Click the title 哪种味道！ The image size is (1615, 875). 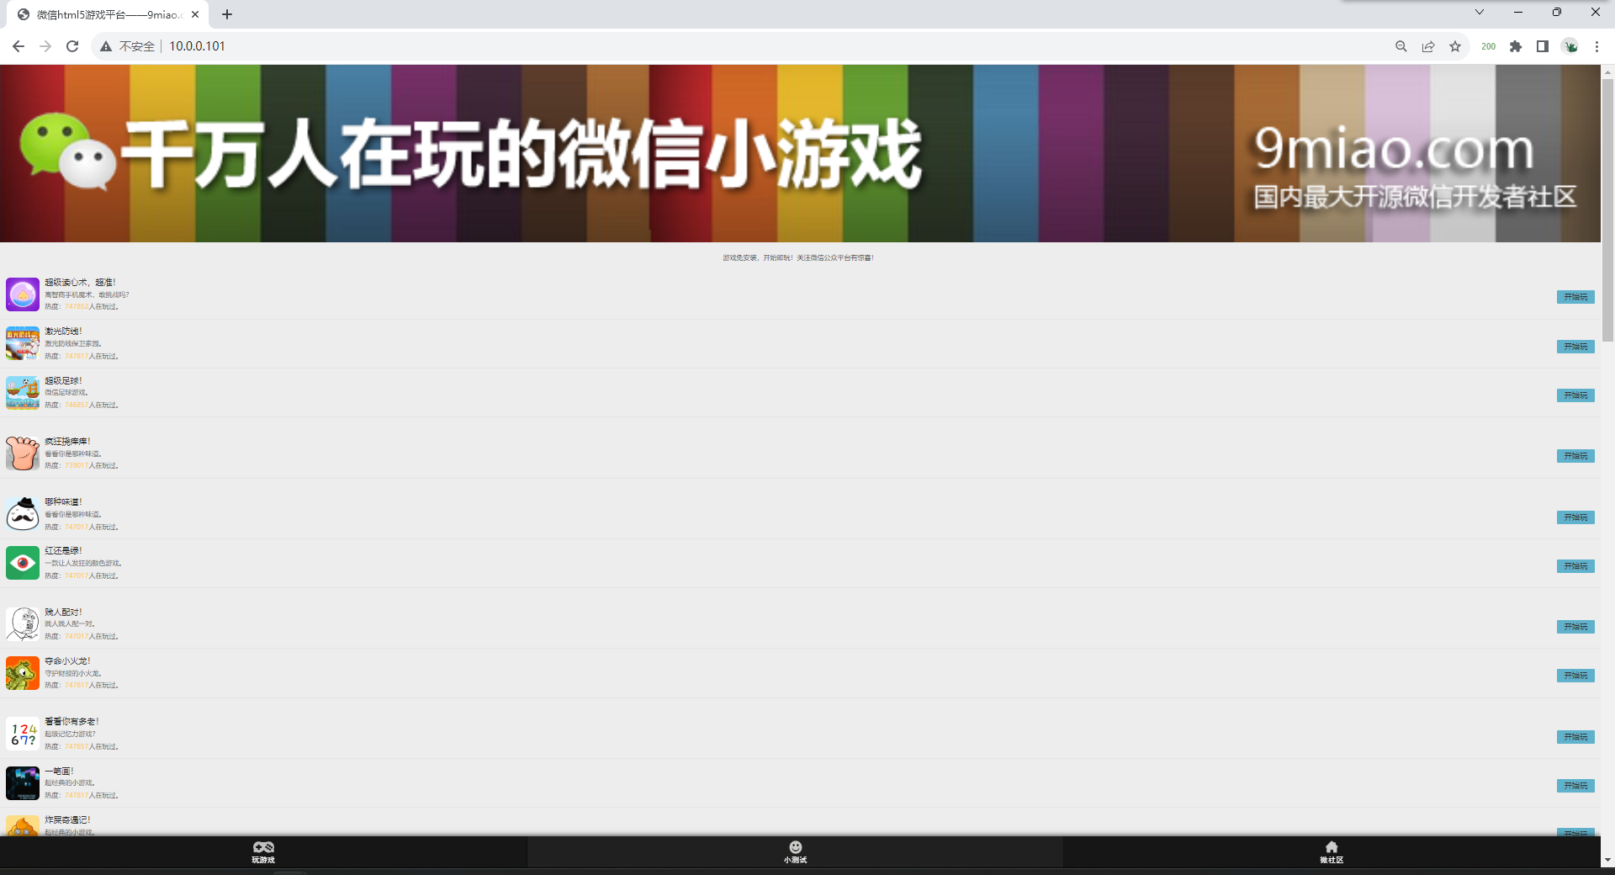[64, 502]
